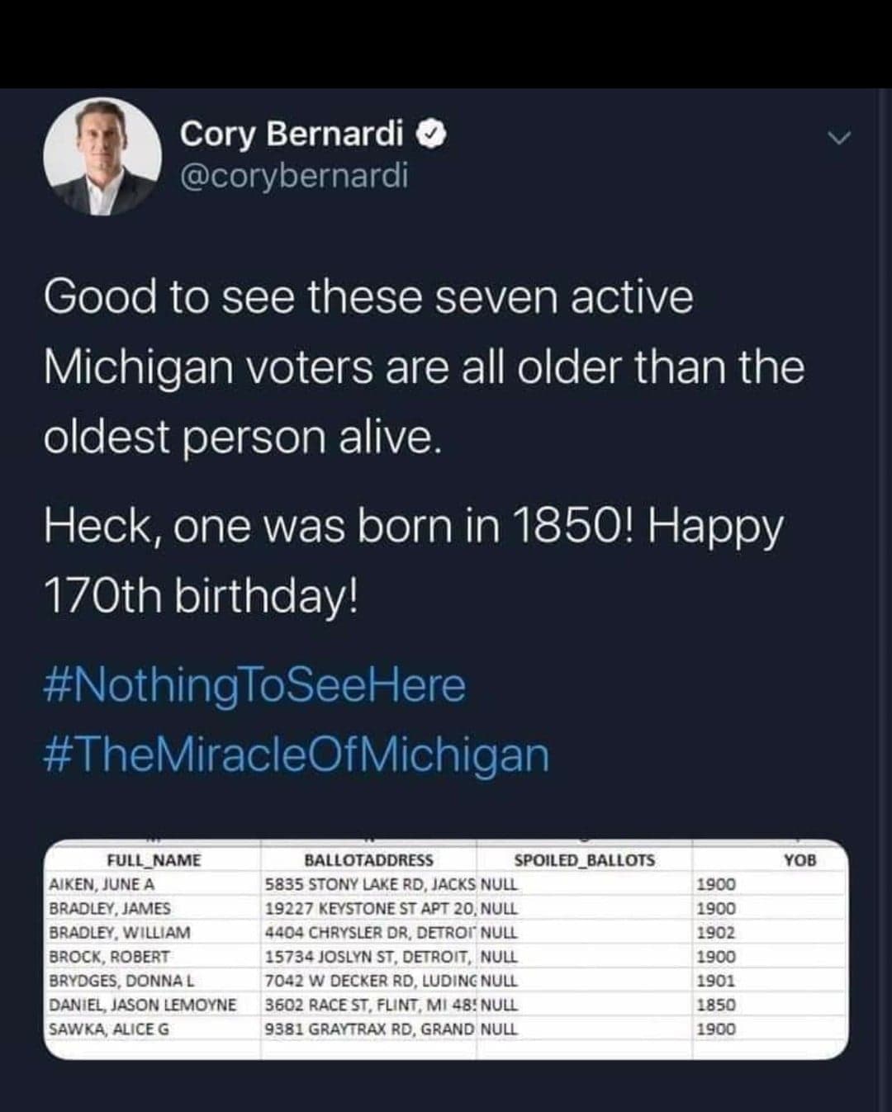Open the #TheMiracleOfMichigan hashtag
Image resolution: width=892 pixels, height=1112 pixels.
(x=296, y=755)
